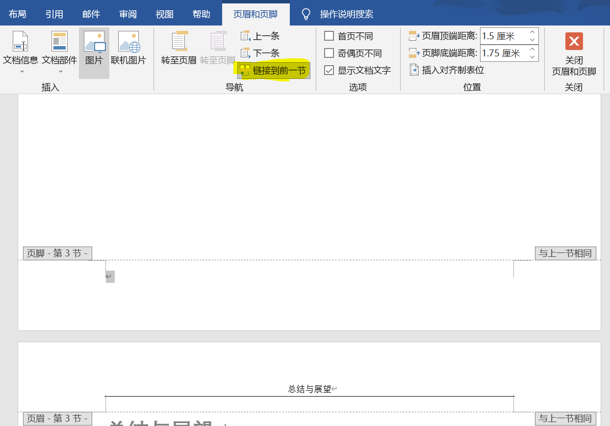Click the 文档部件 quick parts icon
Viewport: 610px width, 426px height.
[59, 41]
